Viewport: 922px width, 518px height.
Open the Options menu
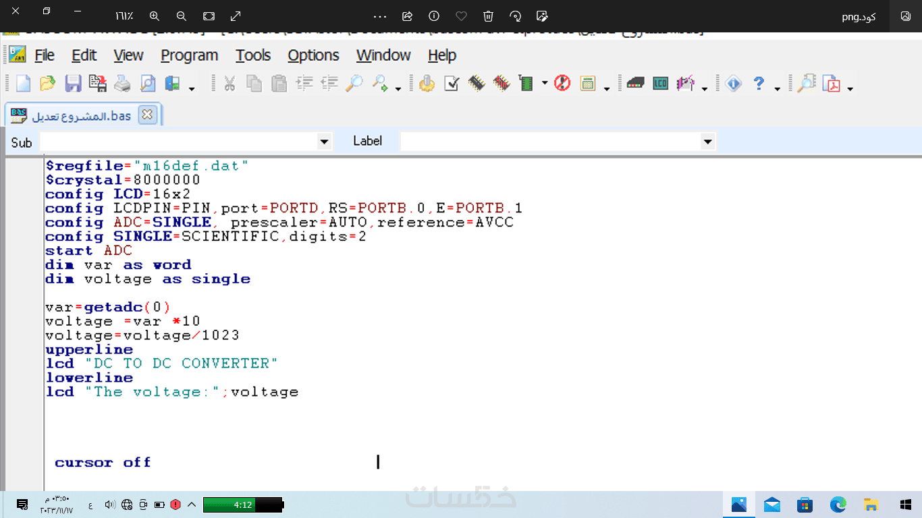(314, 55)
